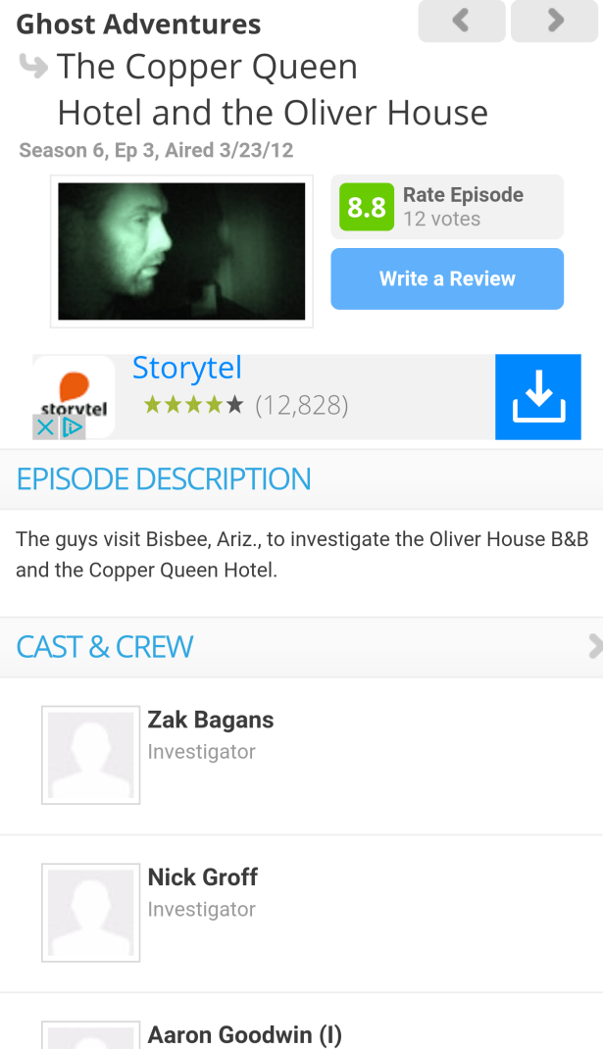Open the Zak Bagans cast entry
The height and width of the screenshot is (1049, 603).
[301, 756]
